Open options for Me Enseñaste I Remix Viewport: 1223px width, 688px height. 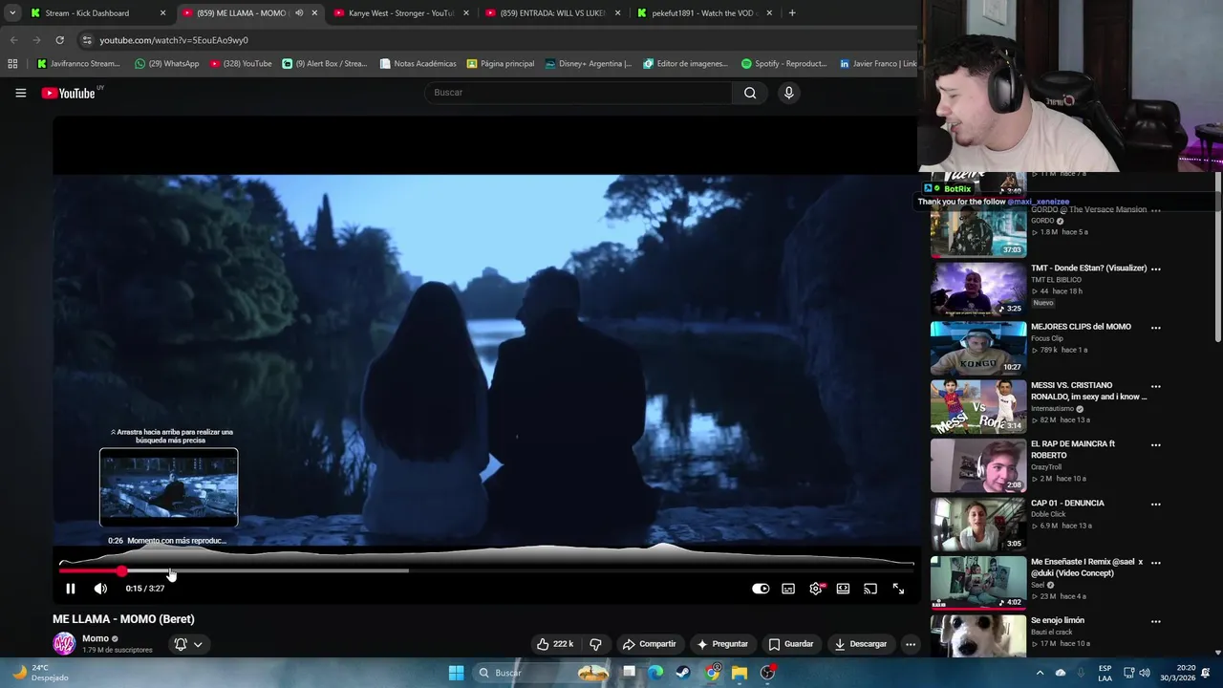pos(1156,563)
